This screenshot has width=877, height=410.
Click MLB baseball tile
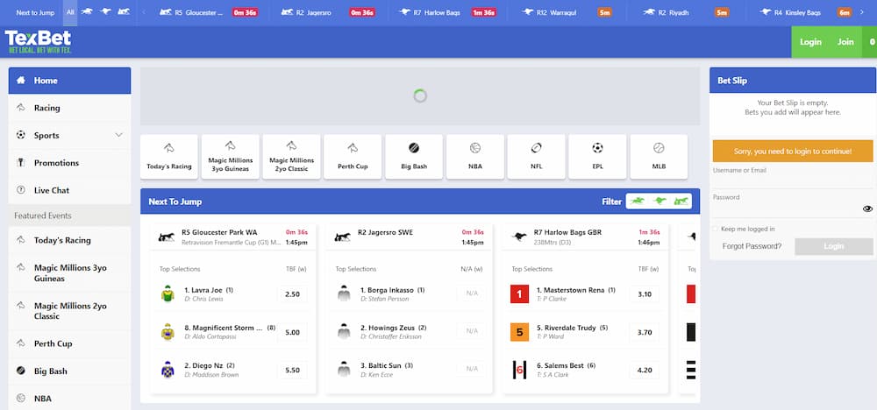point(659,157)
